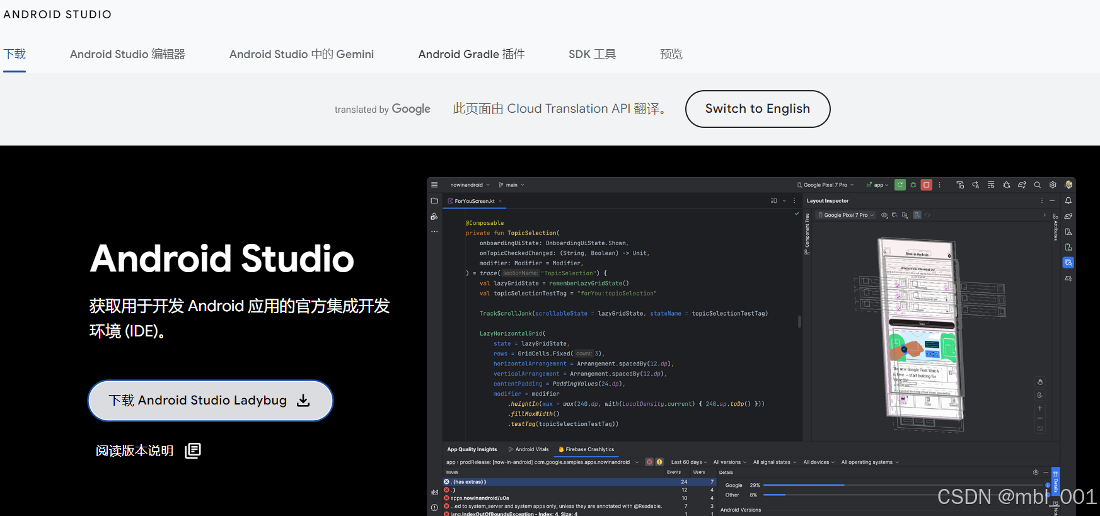Click the Switch to English button
Viewport: 1100px width, 516px height.
coord(758,108)
